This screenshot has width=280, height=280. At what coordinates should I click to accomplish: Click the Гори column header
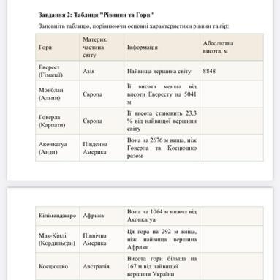tap(58, 47)
